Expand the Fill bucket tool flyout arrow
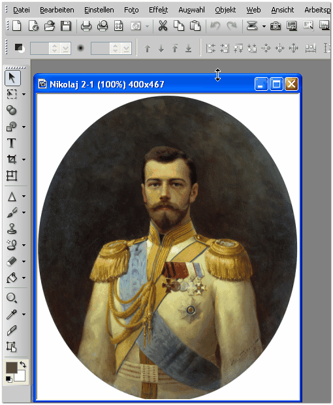The height and width of the screenshot is (405, 333). 24,278
